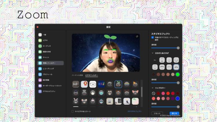Select the award ribbon video filter
Image resolution: width=217 pixels, height=122 pixels.
(84, 84)
